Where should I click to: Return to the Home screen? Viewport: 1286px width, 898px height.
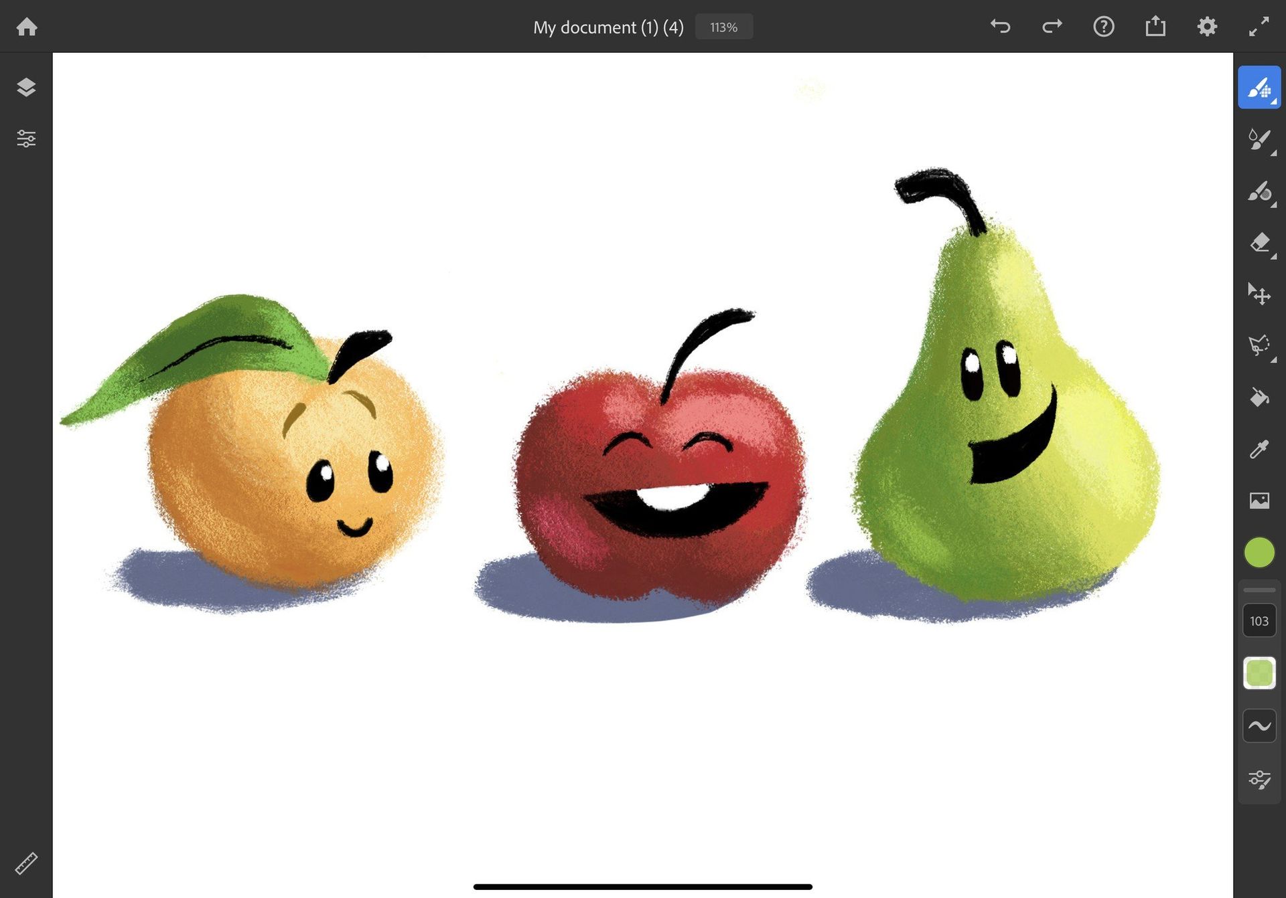pos(27,27)
